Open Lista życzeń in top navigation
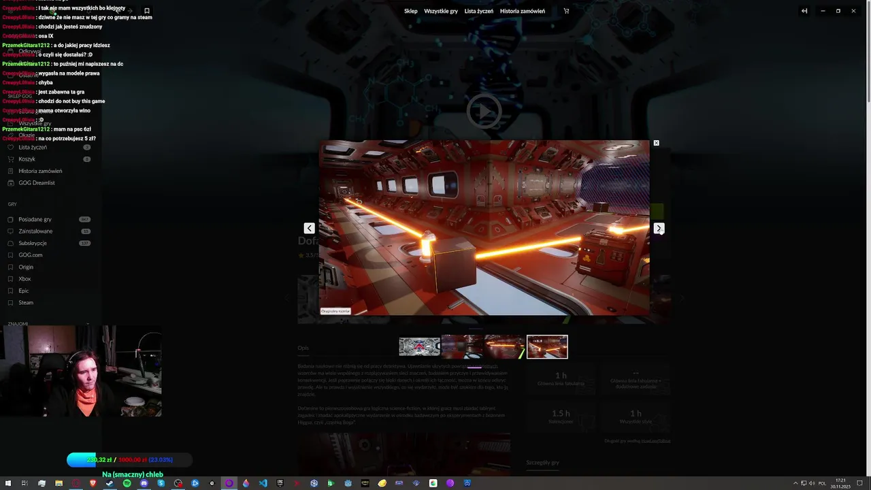 [x=479, y=11]
